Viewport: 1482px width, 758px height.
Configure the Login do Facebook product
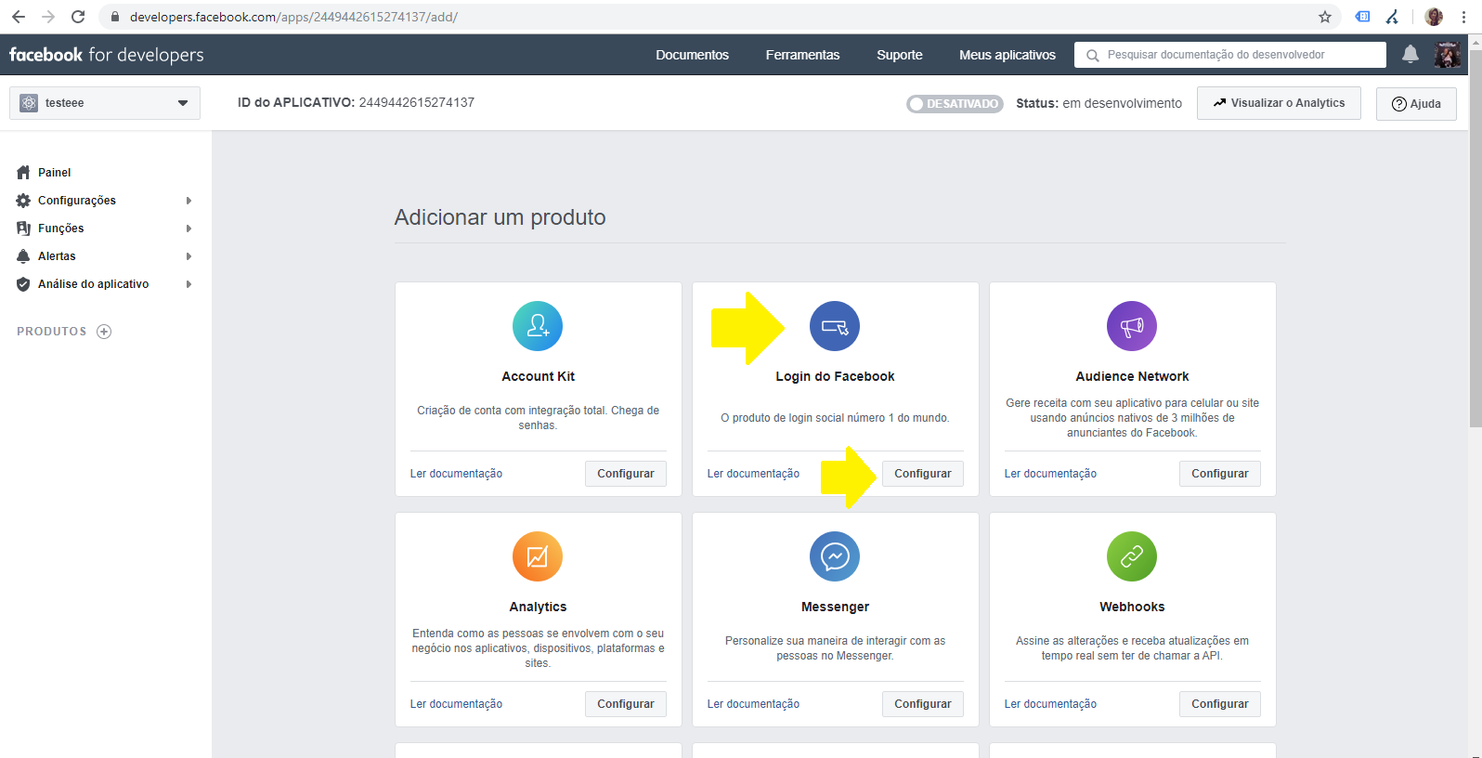(x=923, y=474)
